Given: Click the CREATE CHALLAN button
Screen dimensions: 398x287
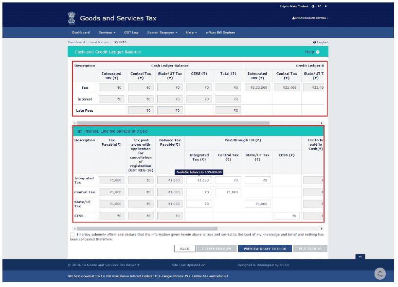Looking at the screenshot, I should point(217,249).
